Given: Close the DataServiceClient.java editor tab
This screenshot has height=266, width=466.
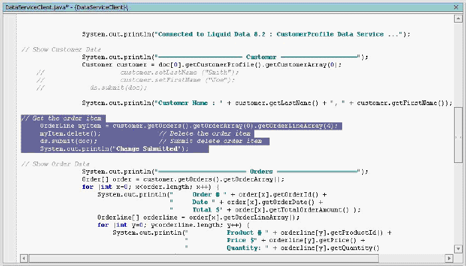Looking at the screenshot, I should coord(456,7).
